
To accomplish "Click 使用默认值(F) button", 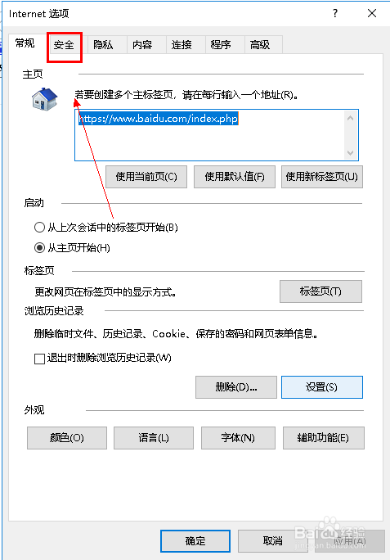I will (235, 176).
